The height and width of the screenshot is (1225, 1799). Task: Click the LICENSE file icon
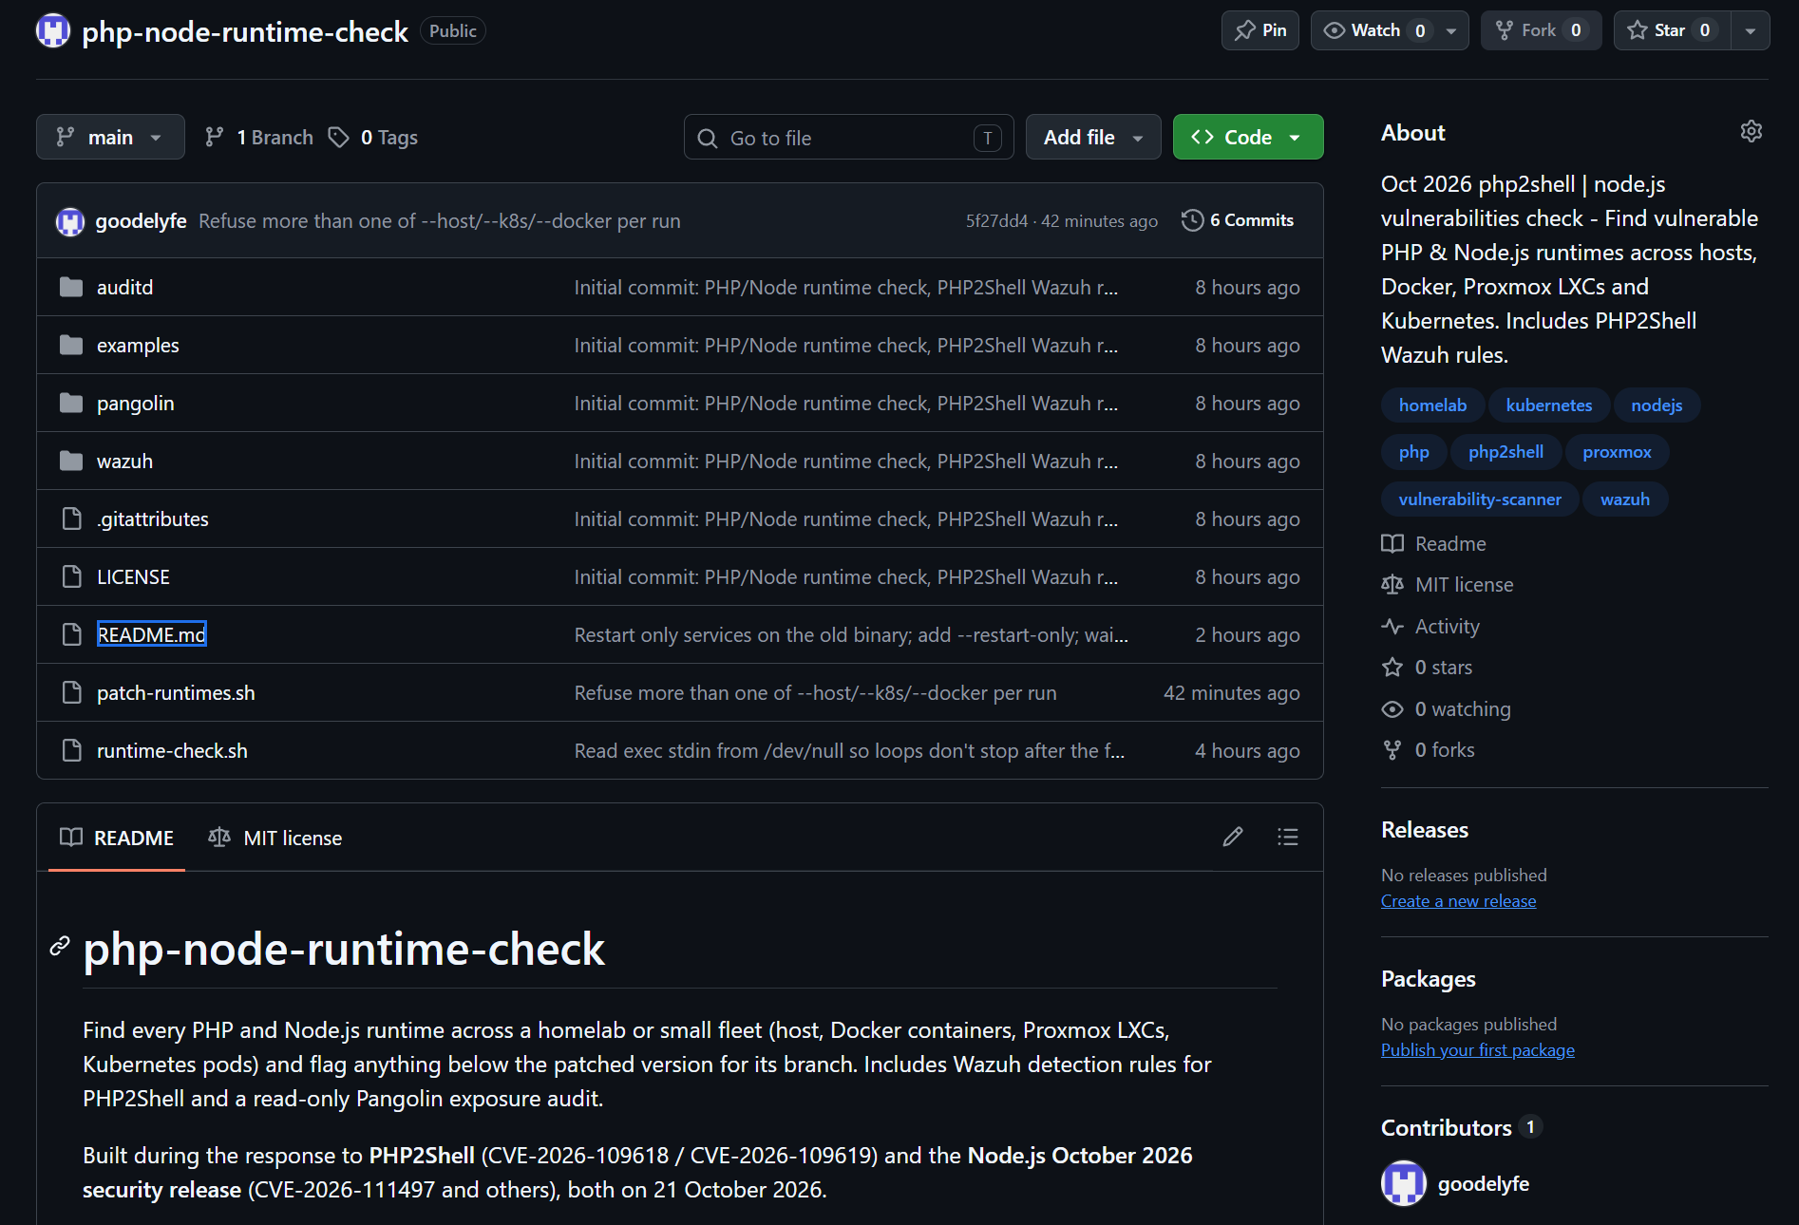coord(71,576)
